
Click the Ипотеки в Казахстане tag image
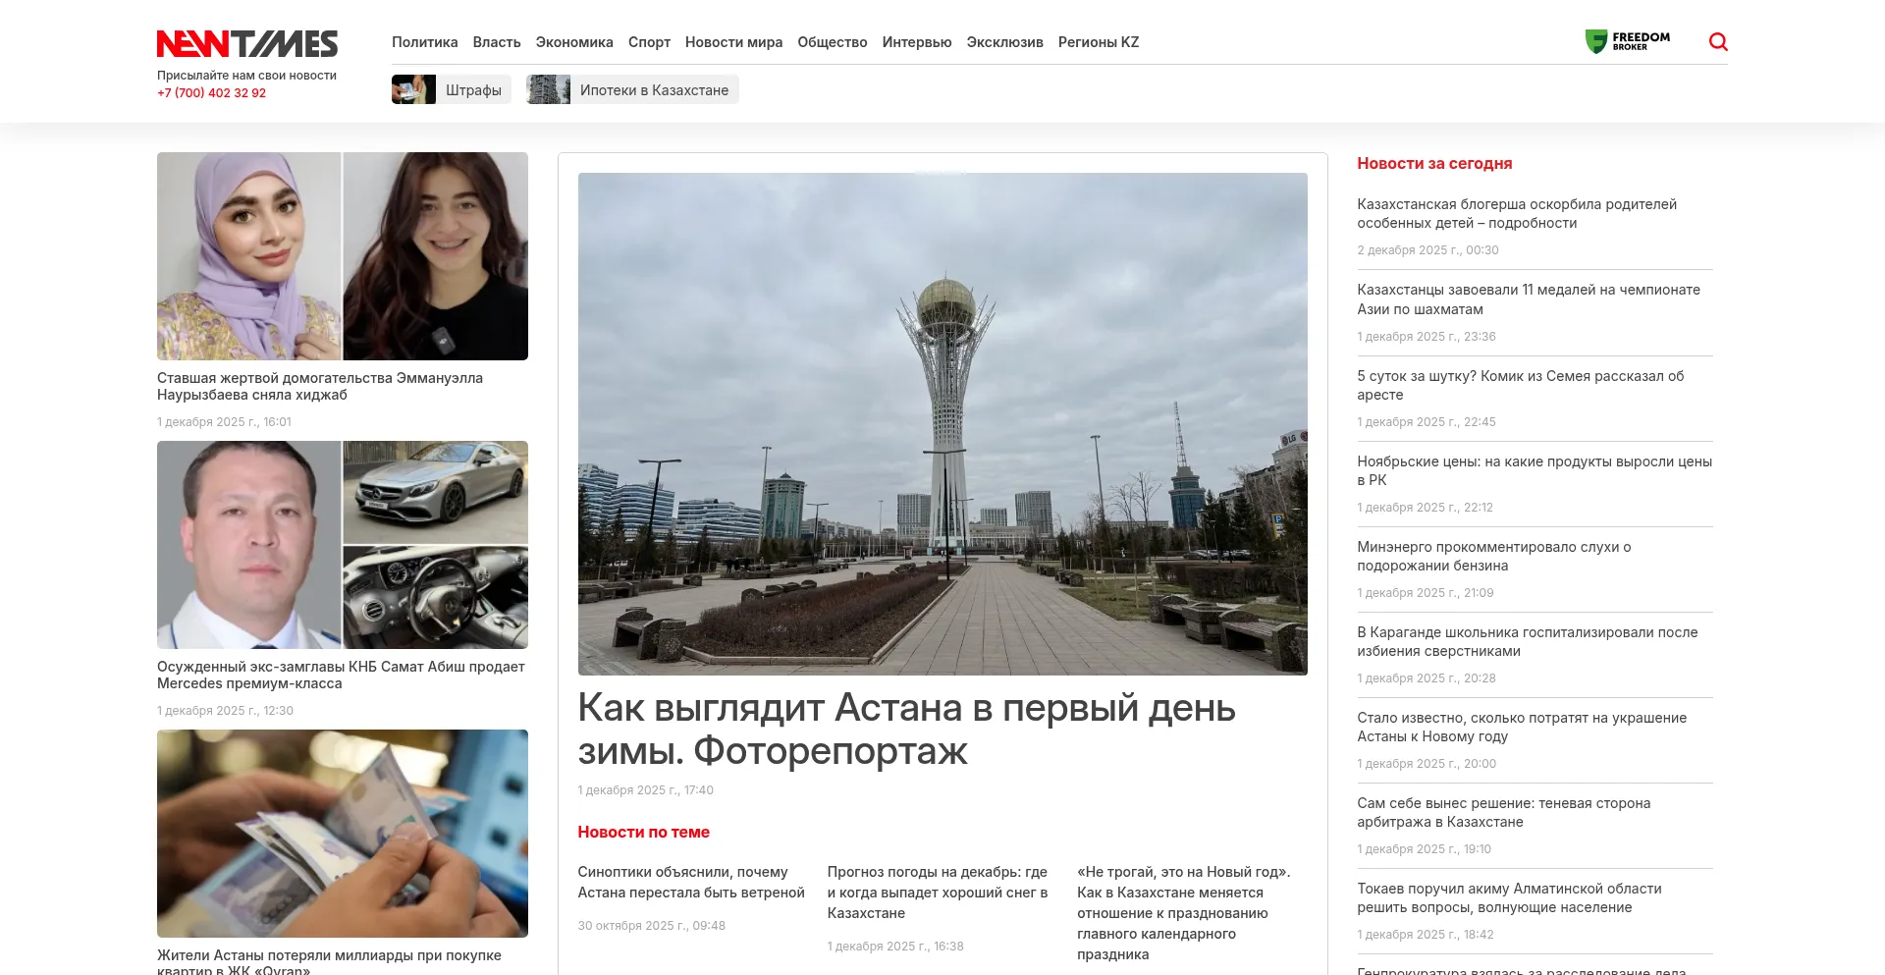coord(548,90)
